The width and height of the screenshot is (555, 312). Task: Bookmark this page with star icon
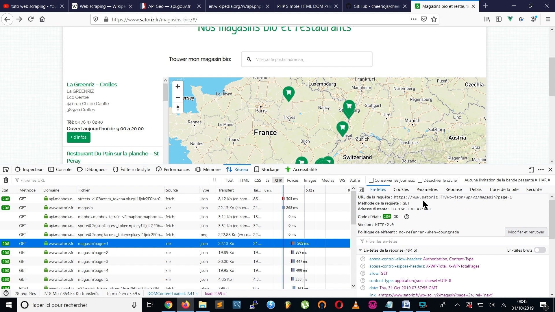(x=434, y=19)
